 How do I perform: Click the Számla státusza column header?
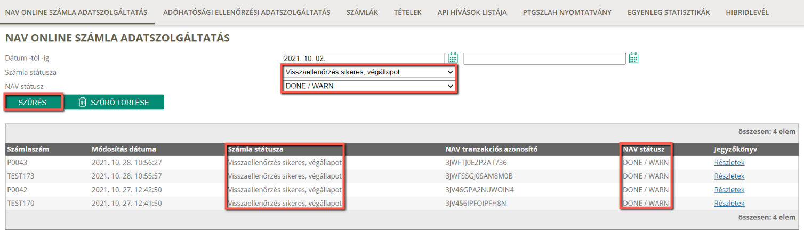(x=255, y=149)
